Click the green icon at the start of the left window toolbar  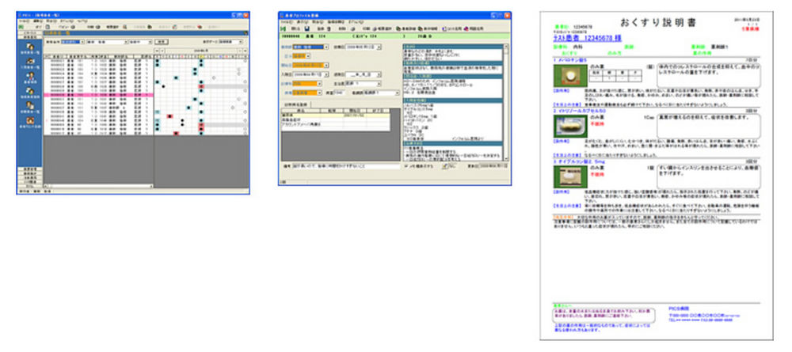tap(21, 27)
